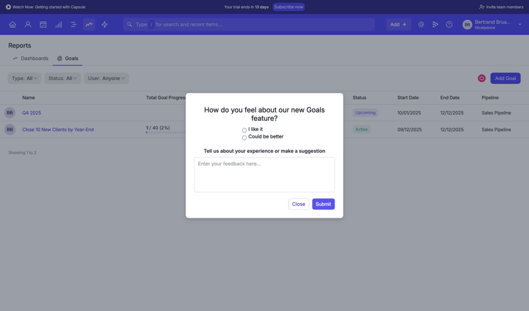Click the Pipeline column header
Screen dimensions: 529x311
490,97
